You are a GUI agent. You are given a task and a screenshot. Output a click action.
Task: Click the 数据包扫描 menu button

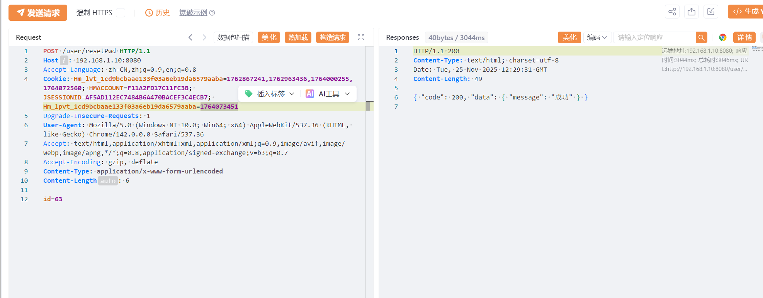pyautogui.click(x=233, y=37)
